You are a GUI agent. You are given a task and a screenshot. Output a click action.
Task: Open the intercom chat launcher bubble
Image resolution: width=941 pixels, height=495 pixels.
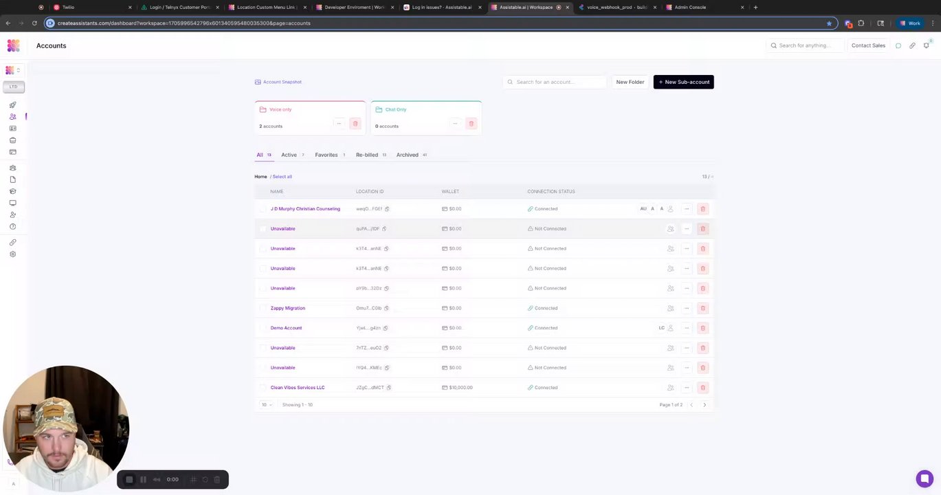point(925,478)
